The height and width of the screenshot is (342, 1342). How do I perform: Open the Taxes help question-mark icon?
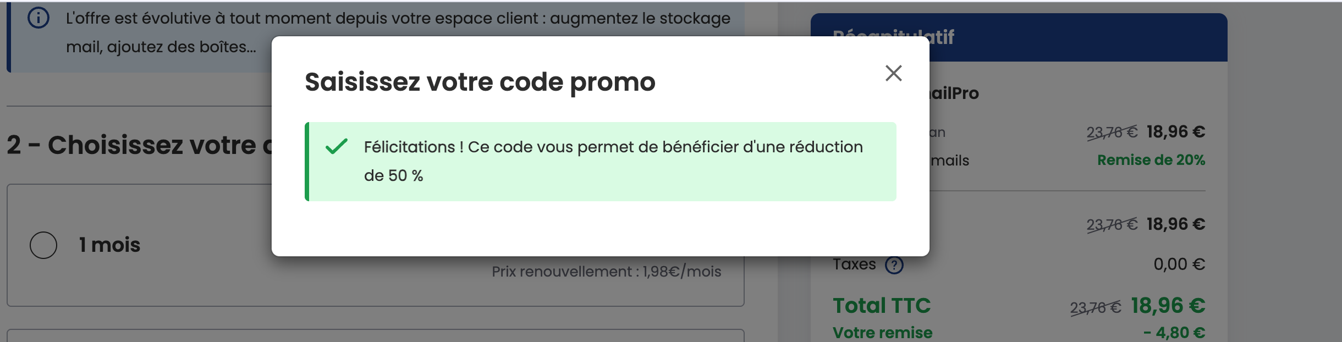(894, 265)
